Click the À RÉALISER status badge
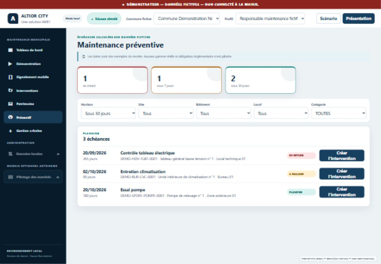 tap(302, 174)
